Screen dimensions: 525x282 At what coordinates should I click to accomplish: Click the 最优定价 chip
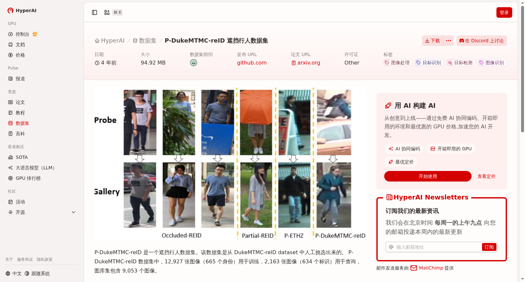point(401,162)
